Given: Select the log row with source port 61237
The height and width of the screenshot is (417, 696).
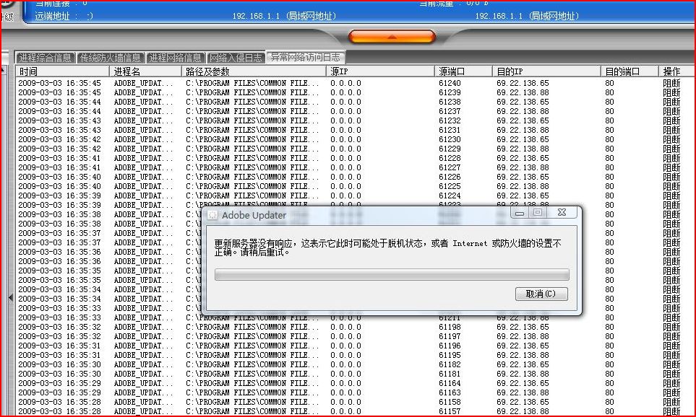Looking at the screenshot, I should click(x=355, y=111).
